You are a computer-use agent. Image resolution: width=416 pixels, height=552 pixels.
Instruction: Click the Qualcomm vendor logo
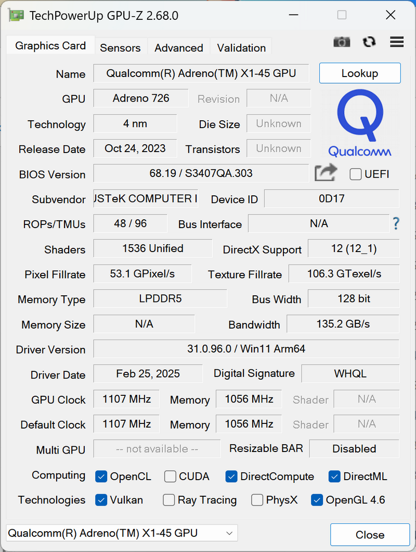[360, 123]
